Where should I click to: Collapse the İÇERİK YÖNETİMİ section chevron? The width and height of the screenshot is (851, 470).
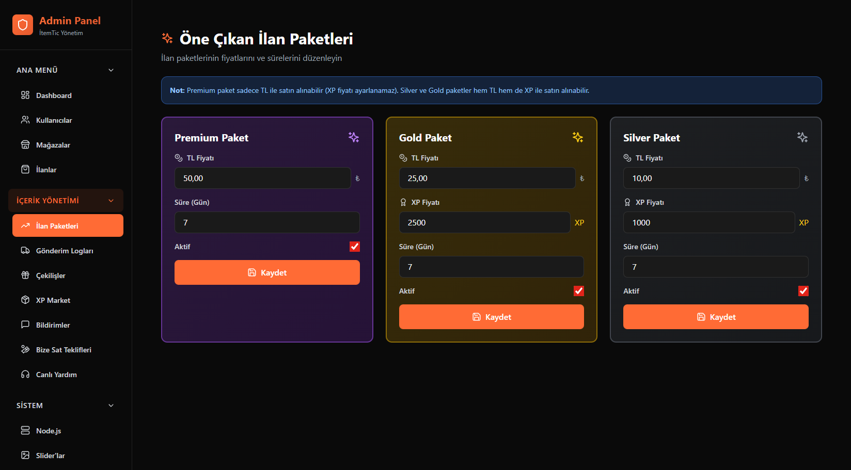pyautogui.click(x=111, y=201)
